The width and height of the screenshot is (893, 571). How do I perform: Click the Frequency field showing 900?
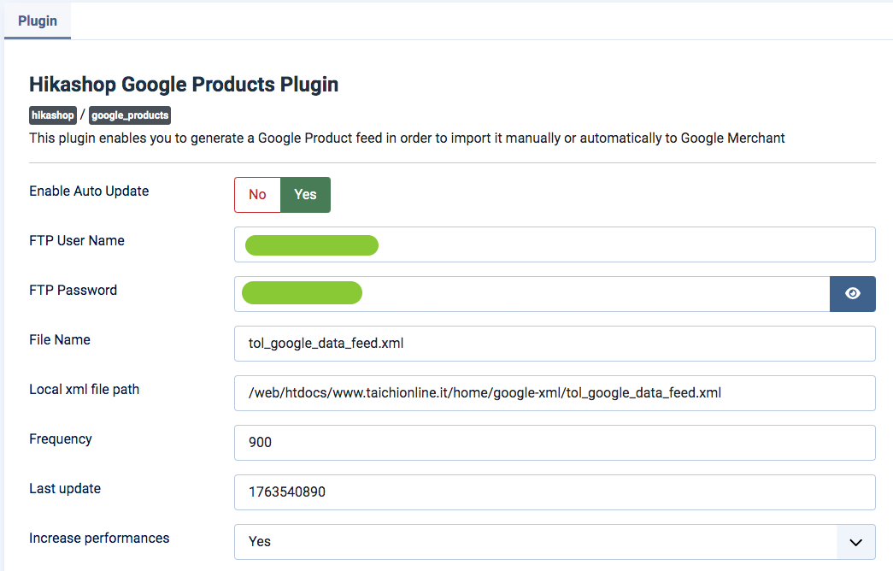[x=554, y=443]
